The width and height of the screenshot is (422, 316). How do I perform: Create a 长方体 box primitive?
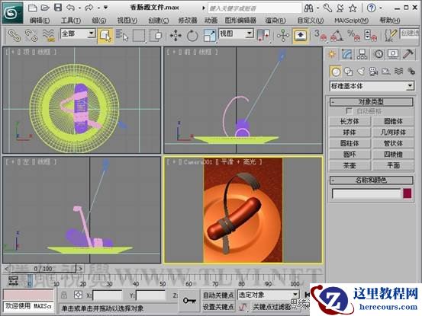tap(350, 121)
